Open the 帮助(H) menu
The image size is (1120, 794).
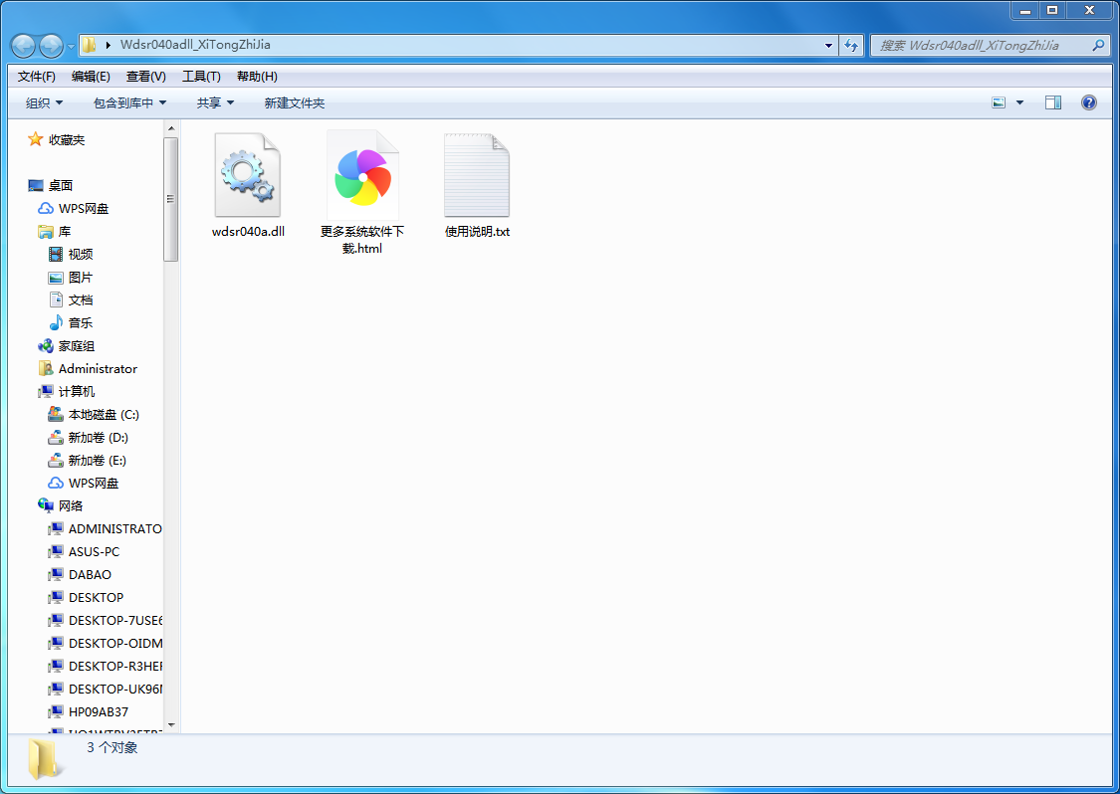(257, 77)
